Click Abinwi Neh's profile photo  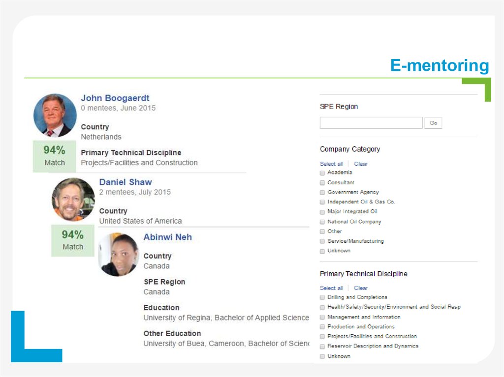[x=118, y=254]
